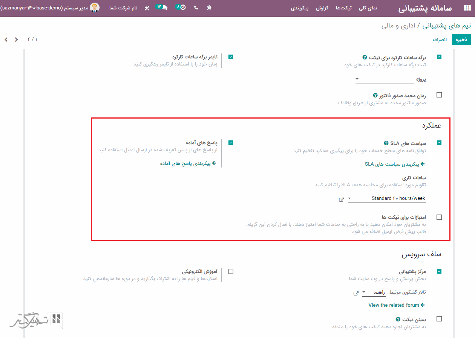475x338 pixels.
Task: Open the apps grid menu icon
Action: pyautogui.click(x=467, y=8)
